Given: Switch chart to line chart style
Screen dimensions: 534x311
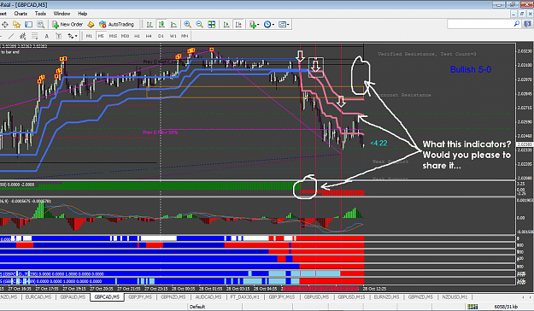Looking at the screenshot, I should 173,25.
